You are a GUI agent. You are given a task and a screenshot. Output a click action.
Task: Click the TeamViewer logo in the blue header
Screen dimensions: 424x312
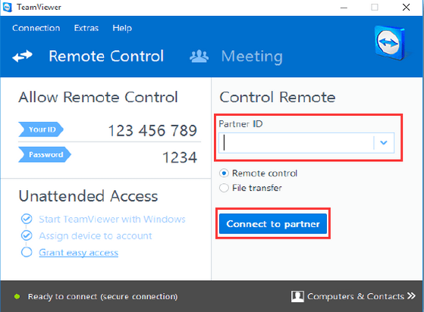[x=391, y=42]
